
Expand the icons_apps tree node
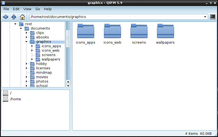(x=32, y=46)
